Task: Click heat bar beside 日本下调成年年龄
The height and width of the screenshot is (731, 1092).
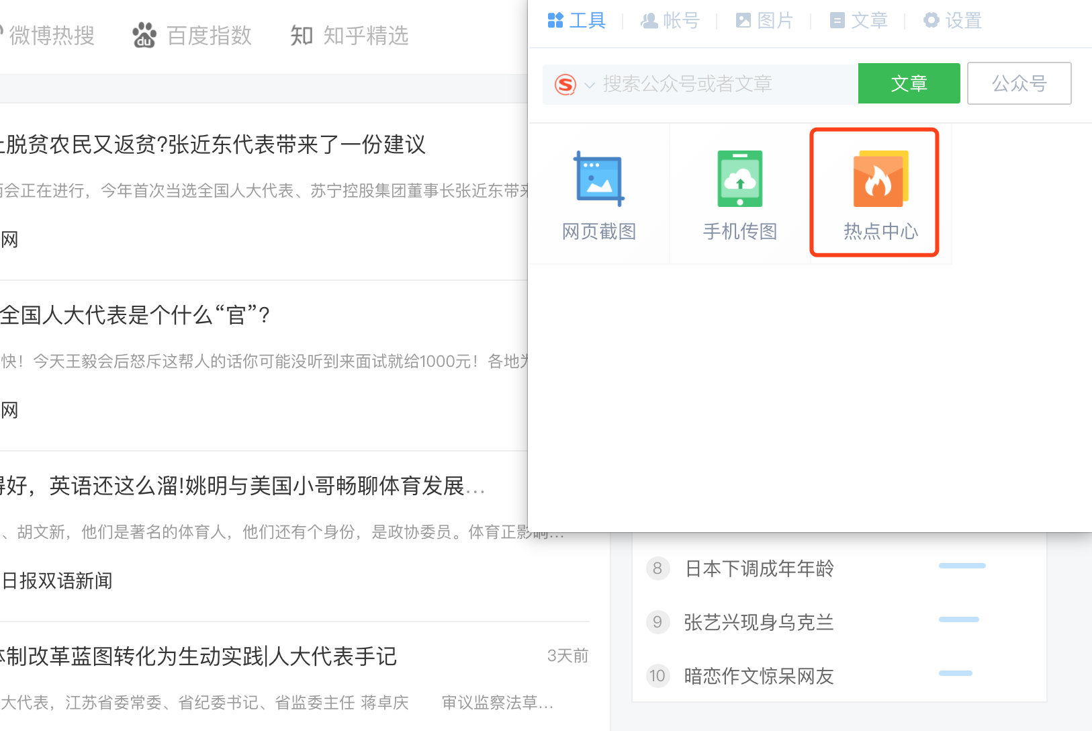Action: [x=962, y=566]
